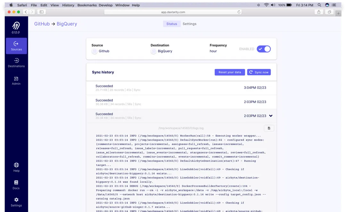This screenshot has width=346, height=212.
Task: Click the Airbyte logo in sidebar
Action: coord(16,26)
